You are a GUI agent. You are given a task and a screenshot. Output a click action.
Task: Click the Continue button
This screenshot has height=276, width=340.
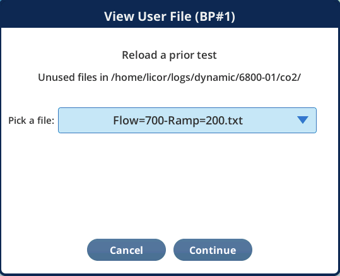pos(213,250)
